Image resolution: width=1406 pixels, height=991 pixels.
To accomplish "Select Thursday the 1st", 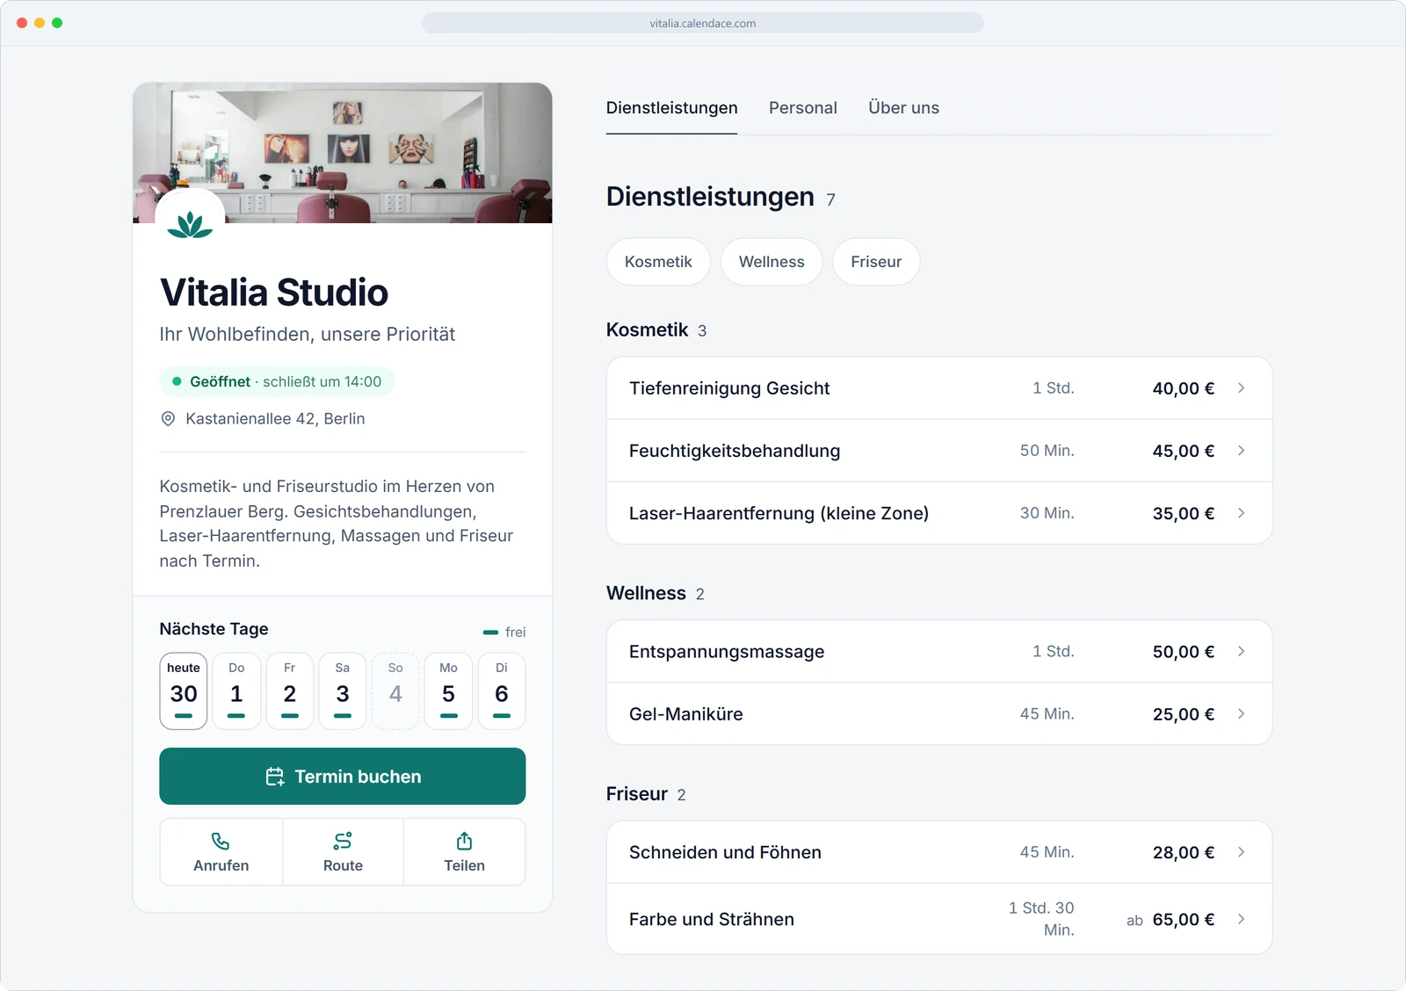I will [x=236, y=691].
